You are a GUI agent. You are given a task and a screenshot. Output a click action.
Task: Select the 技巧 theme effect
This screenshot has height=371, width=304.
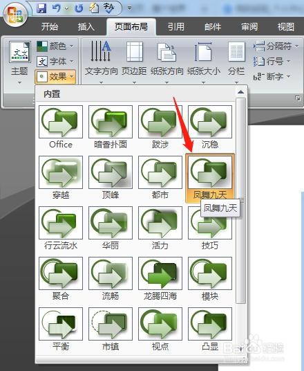210,228
